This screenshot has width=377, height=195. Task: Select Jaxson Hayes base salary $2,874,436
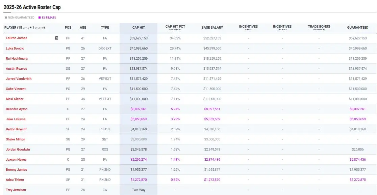pos(212,160)
